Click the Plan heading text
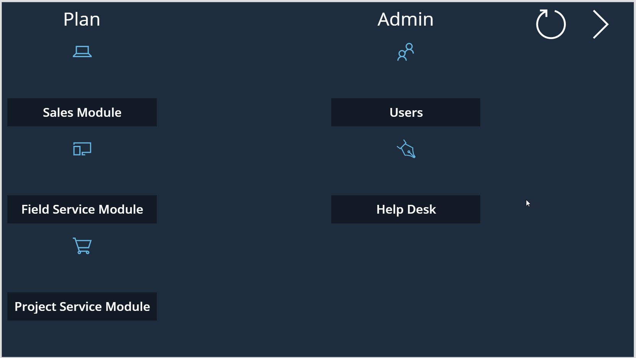The image size is (636, 358). coord(82,19)
